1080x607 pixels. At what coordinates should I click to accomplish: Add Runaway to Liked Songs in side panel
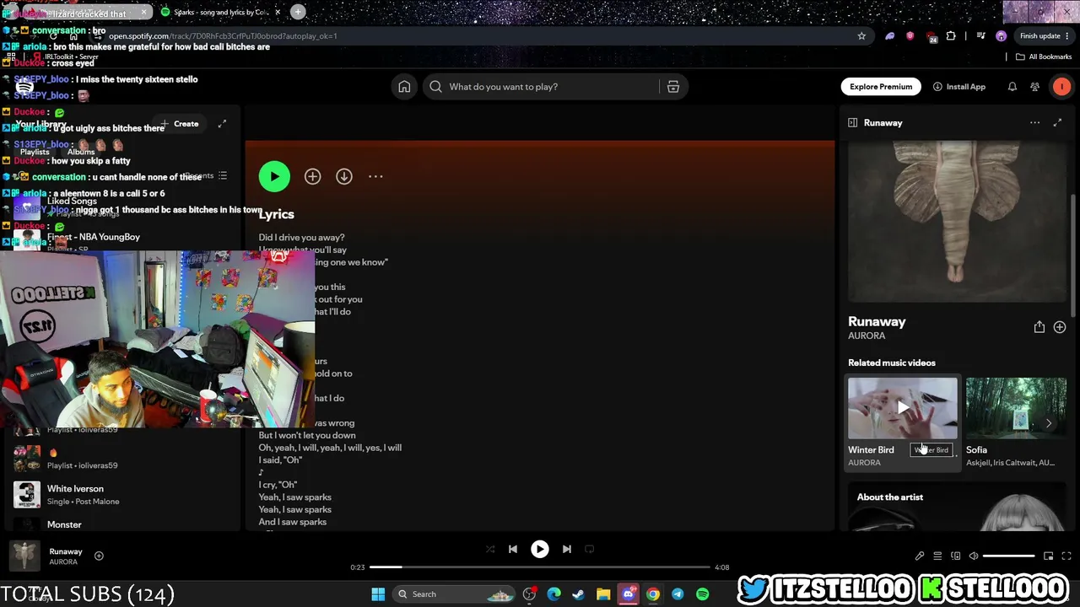click(1060, 327)
